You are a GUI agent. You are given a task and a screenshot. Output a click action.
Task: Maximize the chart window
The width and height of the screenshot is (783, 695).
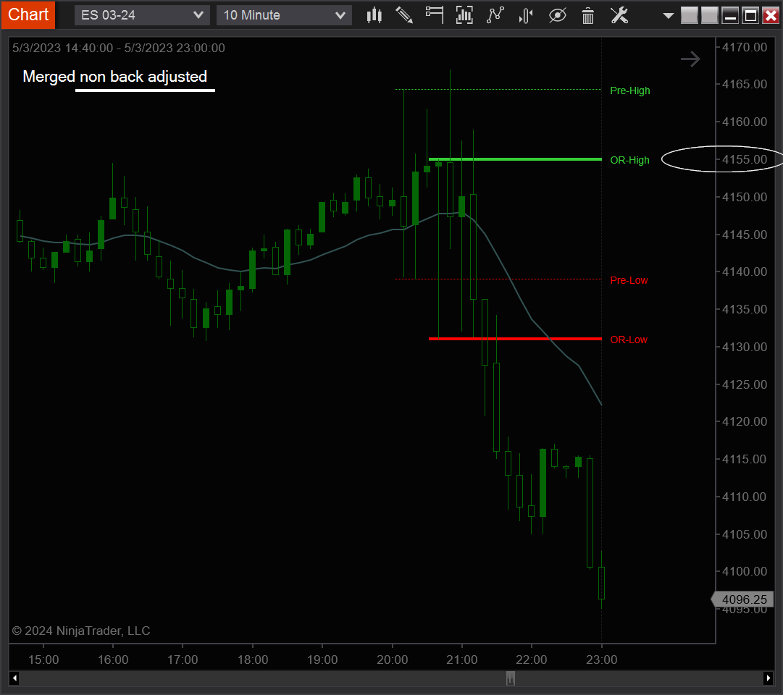(x=750, y=15)
